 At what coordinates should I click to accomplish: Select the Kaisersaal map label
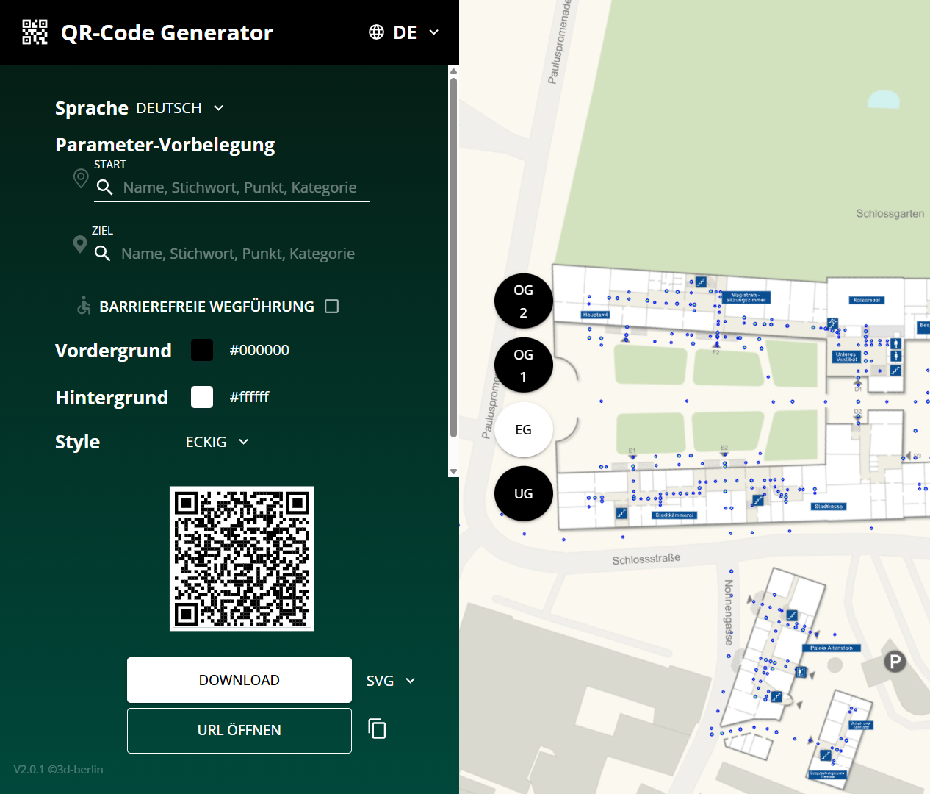867,300
